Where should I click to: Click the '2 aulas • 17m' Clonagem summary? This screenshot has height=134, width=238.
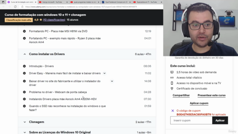click(143, 122)
